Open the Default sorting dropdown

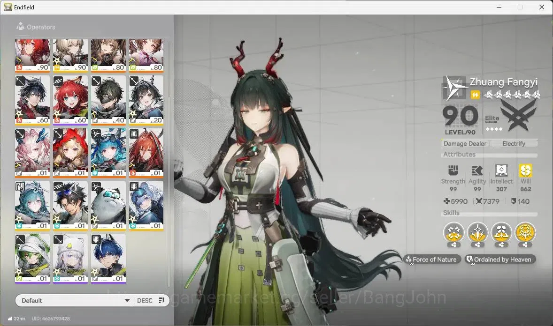(75, 300)
